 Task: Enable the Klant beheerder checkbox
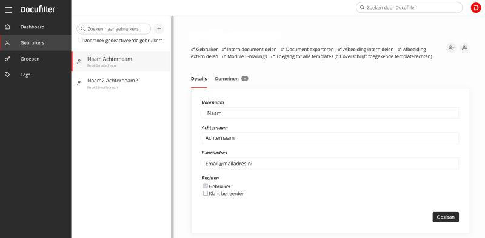(x=206, y=193)
